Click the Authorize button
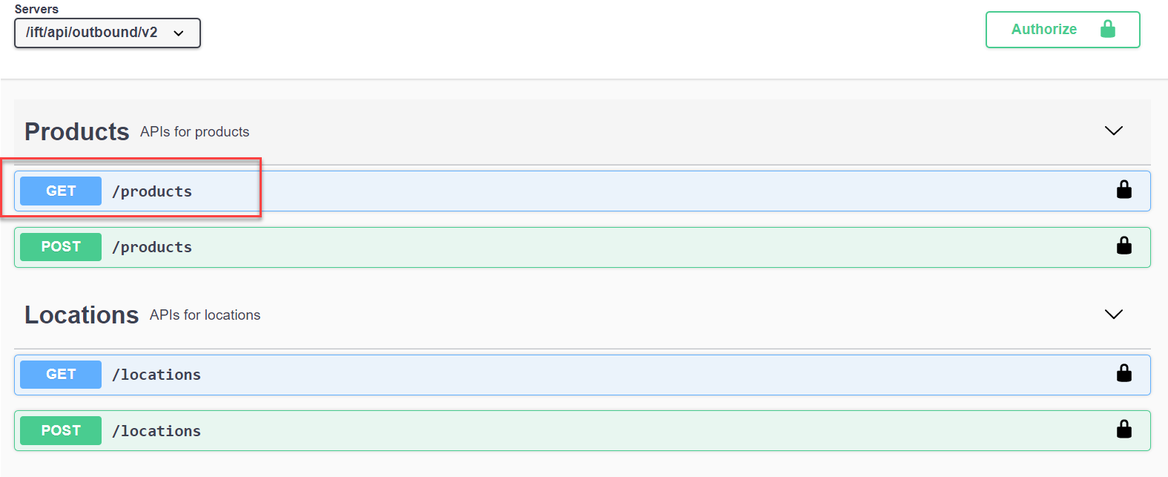1168x477 pixels. pyautogui.click(x=1063, y=30)
